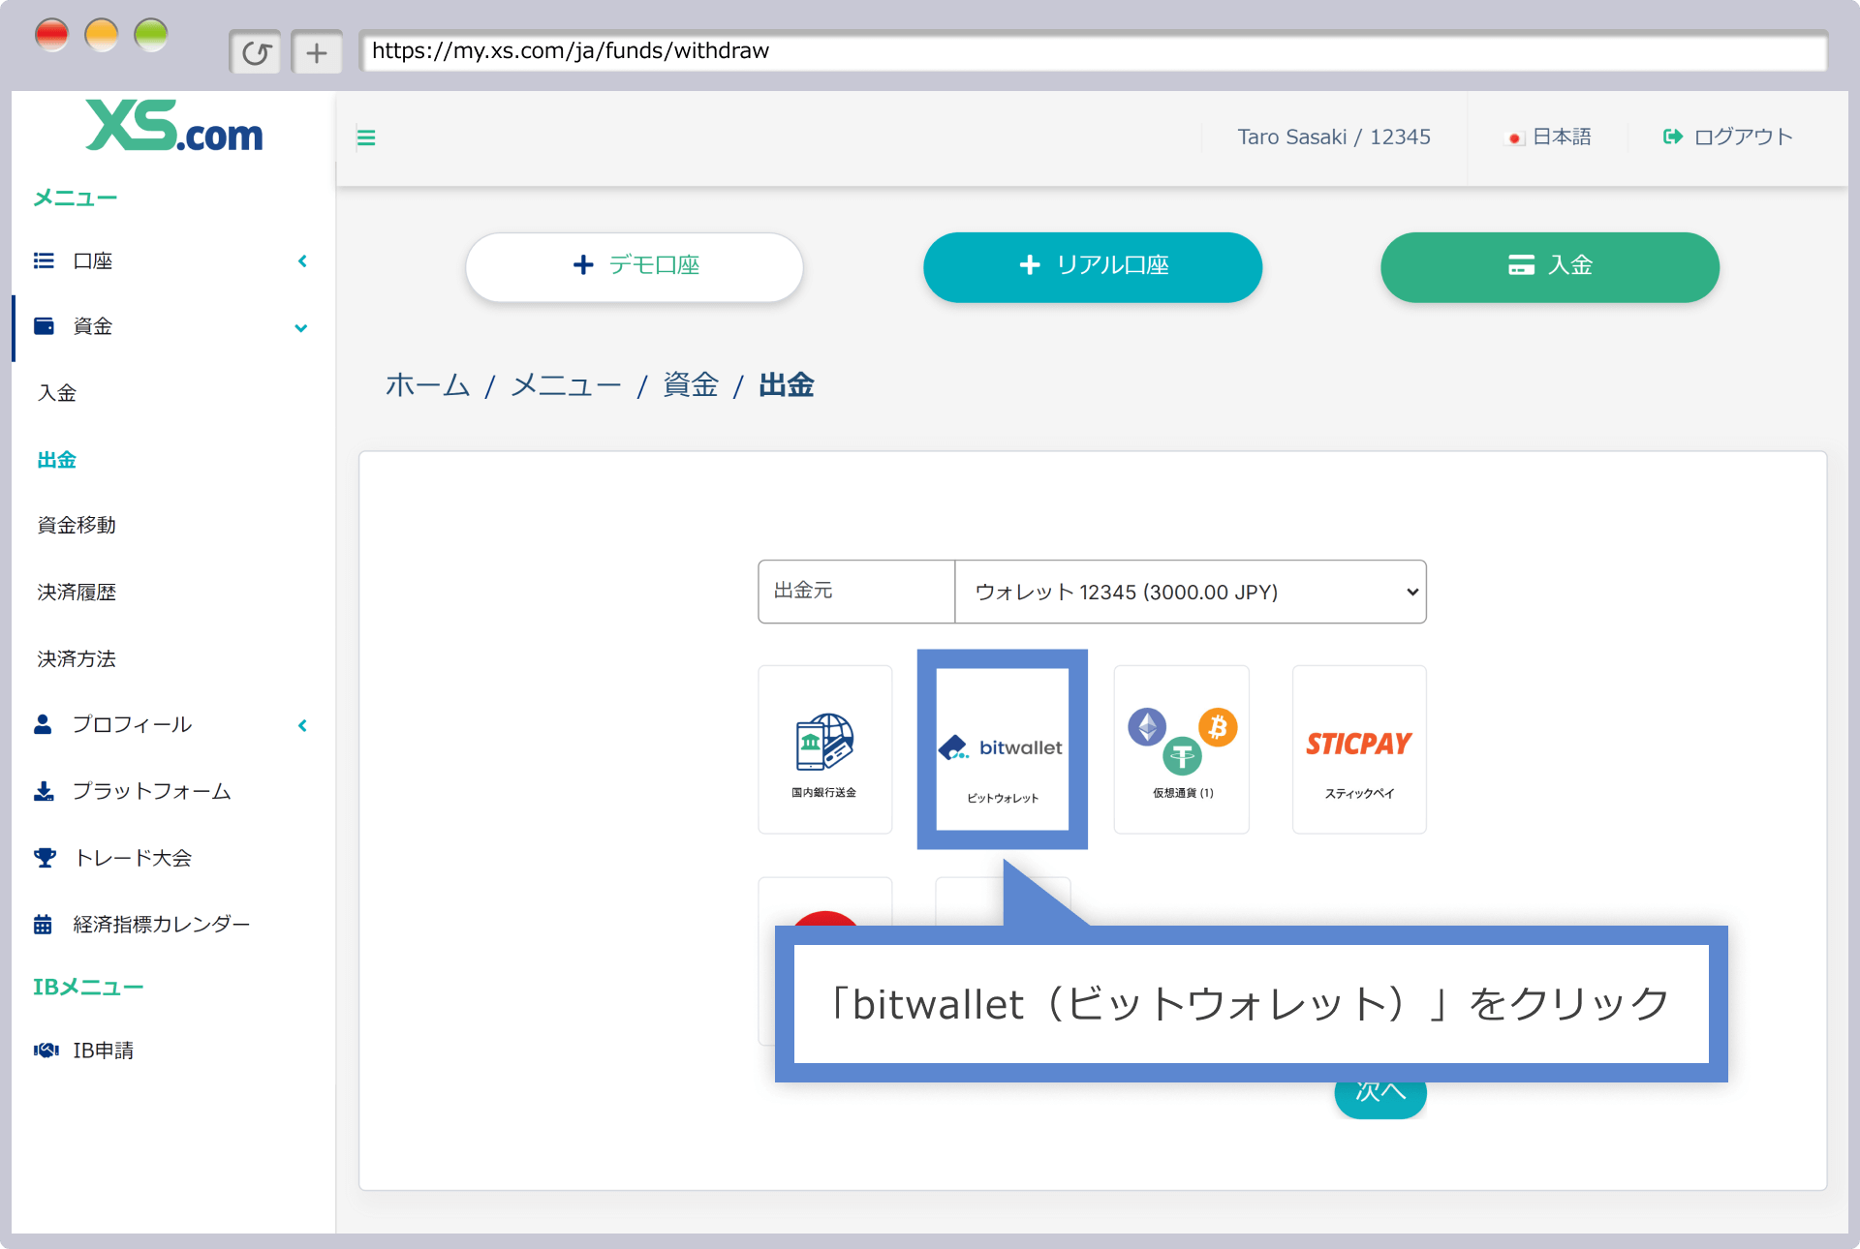
Task: Click the 資金 wallet icon in sidebar
Action: coord(44,326)
